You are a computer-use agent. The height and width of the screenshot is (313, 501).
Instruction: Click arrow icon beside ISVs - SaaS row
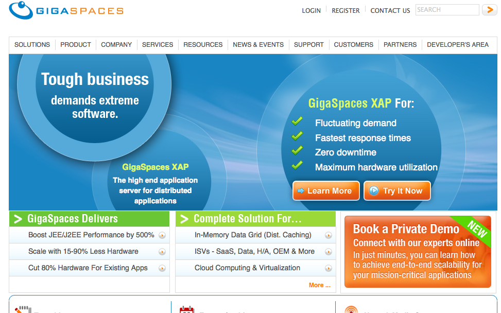tap(328, 252)
